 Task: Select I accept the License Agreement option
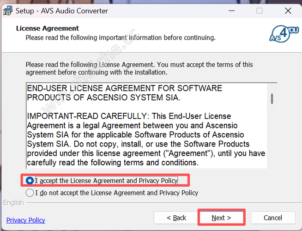tap(30, 181)
